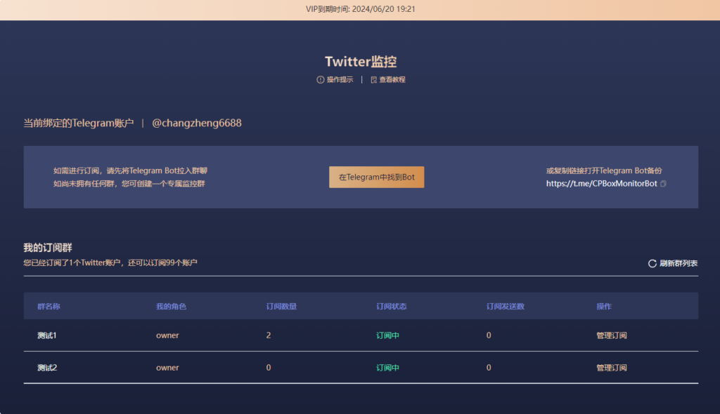Click the 我的订阅群 section heading

point(48,248)
